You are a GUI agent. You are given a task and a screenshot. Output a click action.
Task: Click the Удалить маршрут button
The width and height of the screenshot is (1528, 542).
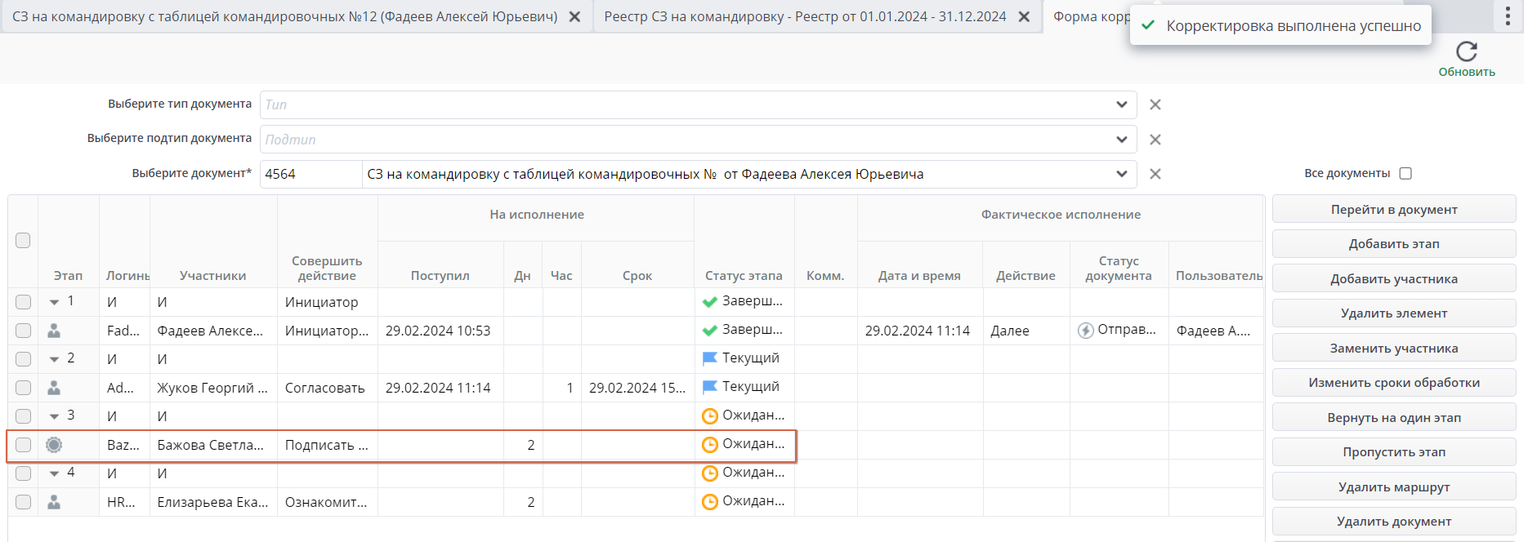[x=1394, y=486]
